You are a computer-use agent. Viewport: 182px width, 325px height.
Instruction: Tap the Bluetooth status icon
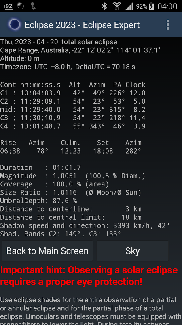(x=104, y=6)
